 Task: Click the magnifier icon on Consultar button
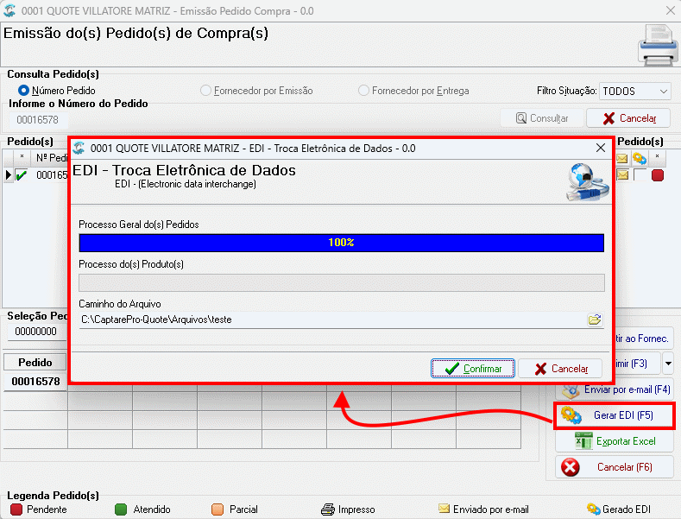point(521,118)
